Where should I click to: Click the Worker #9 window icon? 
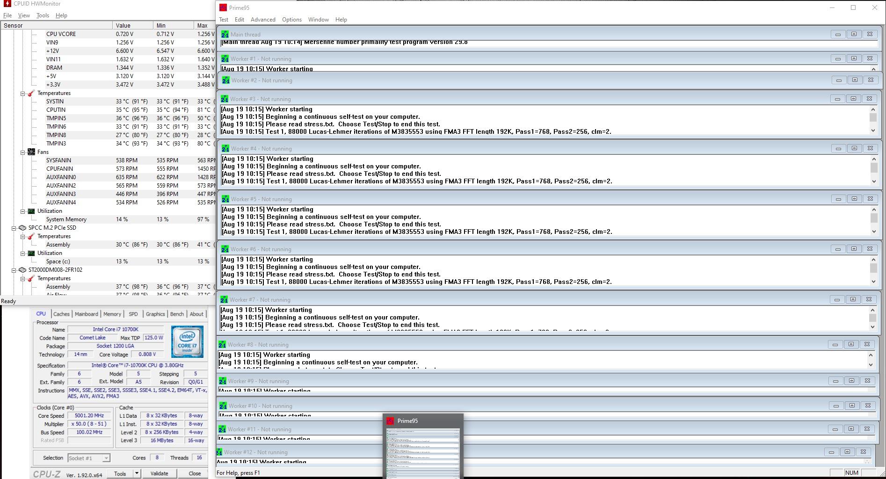[x=222, y=381]
